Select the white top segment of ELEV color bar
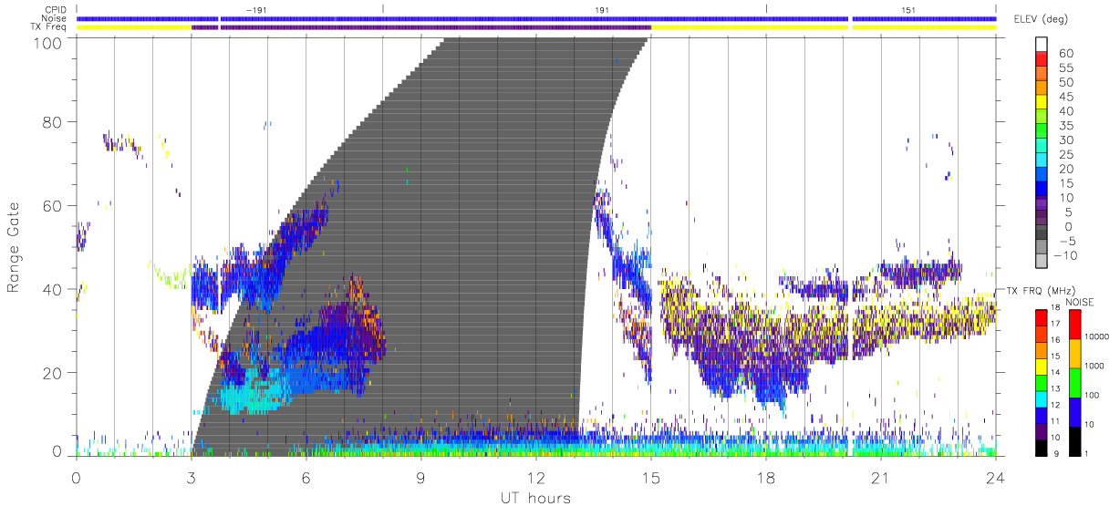 click(x=1042, y=46)
